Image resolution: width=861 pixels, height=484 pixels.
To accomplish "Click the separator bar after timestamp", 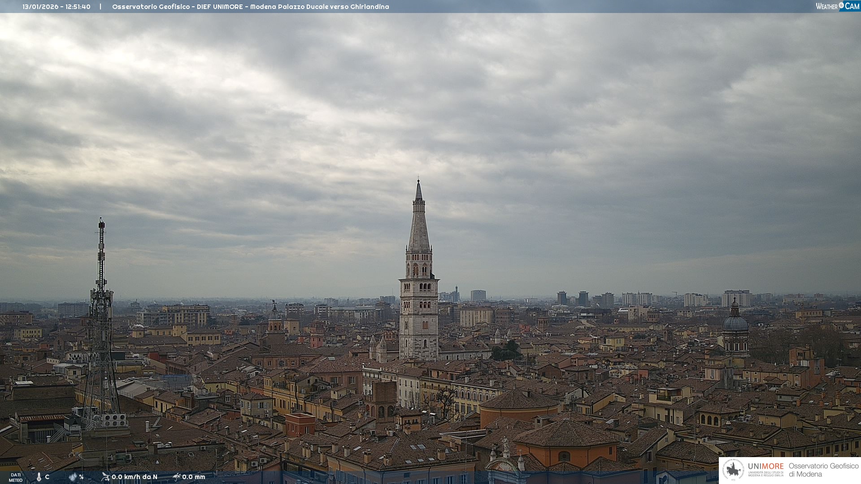I will point(100,7).
